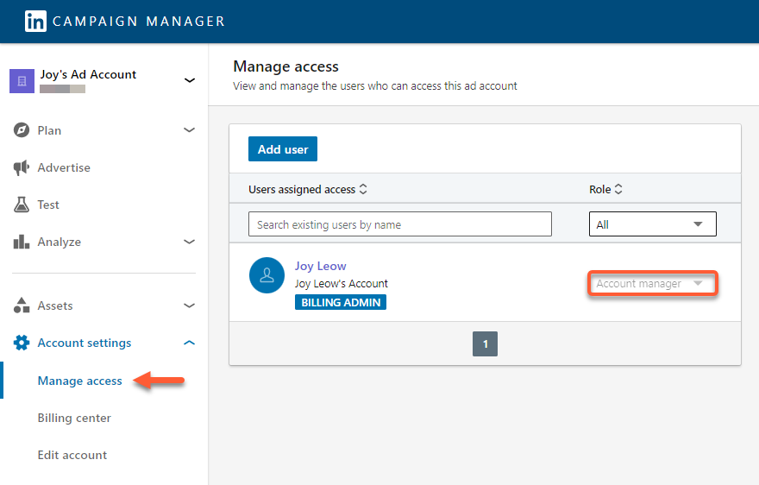Viewport: 759px width, 485px height.
Task: Expand the Joy's Ad Account switcher
Action: point(190,80)
